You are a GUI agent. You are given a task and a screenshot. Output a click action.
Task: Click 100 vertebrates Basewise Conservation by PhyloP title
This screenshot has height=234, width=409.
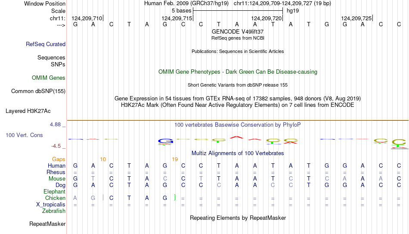pyautogui.click(x=238, y=125)
